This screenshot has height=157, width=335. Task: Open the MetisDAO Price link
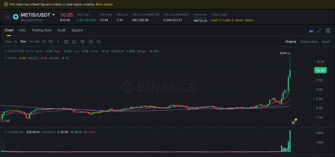(32, 20)
